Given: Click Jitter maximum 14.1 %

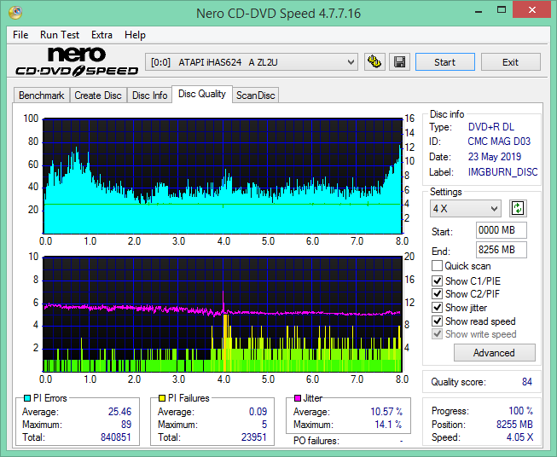Looking at the screenshot, I should click(x=389, y=425).
